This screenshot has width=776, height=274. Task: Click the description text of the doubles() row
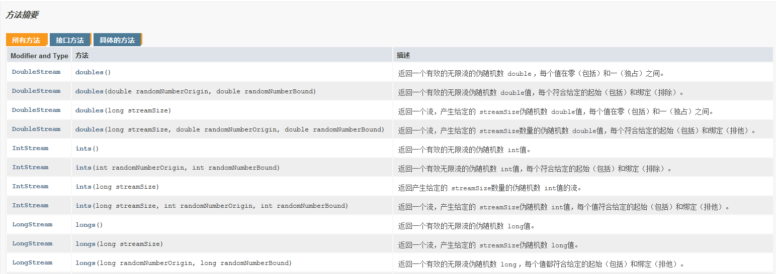532,73
